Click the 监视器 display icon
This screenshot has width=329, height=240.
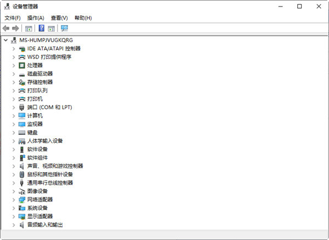click(22, 124)
